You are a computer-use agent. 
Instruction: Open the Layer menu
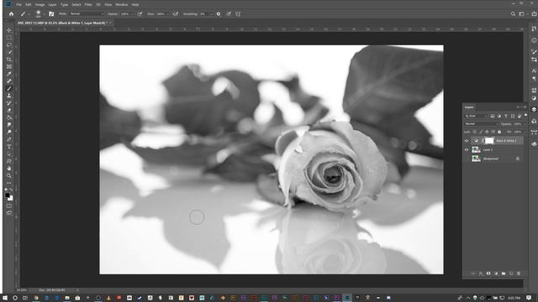[52, 5]
